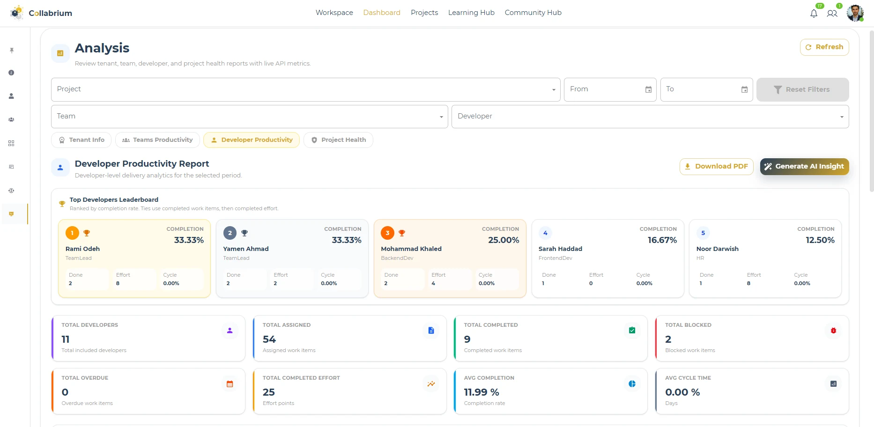Click the pin icon in the sidebar
Viewport: 874px width, 427px height.
pos(12,50)
